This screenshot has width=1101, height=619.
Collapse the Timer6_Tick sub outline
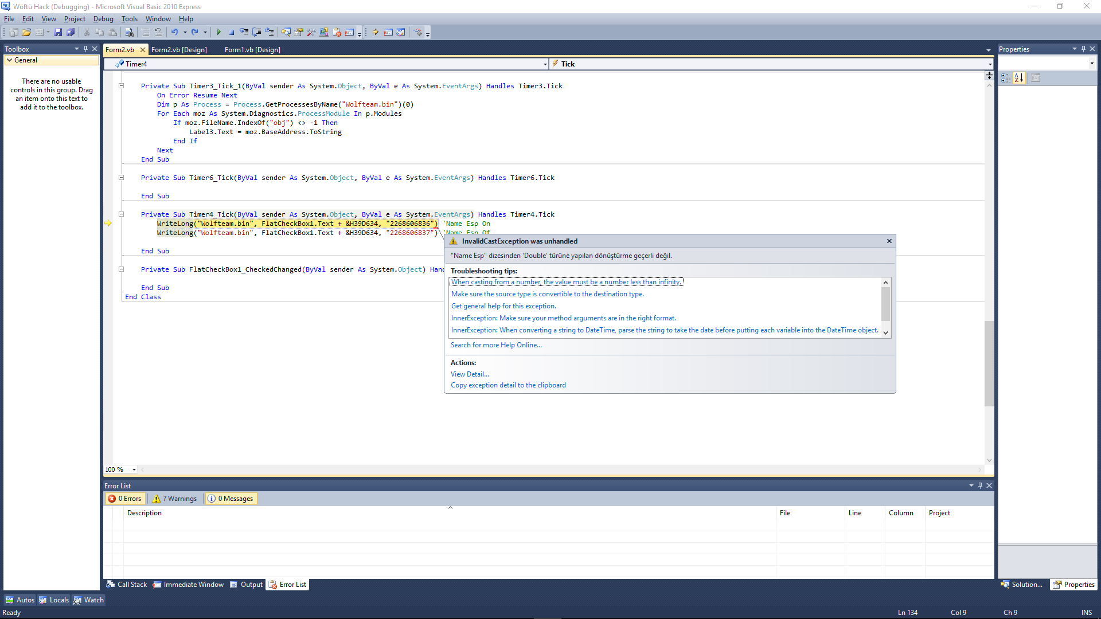122,178
